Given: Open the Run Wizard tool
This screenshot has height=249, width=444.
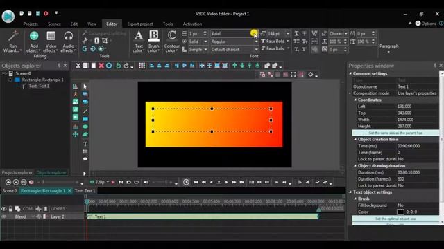Looking at the screenshot, I should [x=12, y=41].
